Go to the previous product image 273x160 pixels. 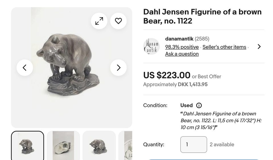point(25,68)
